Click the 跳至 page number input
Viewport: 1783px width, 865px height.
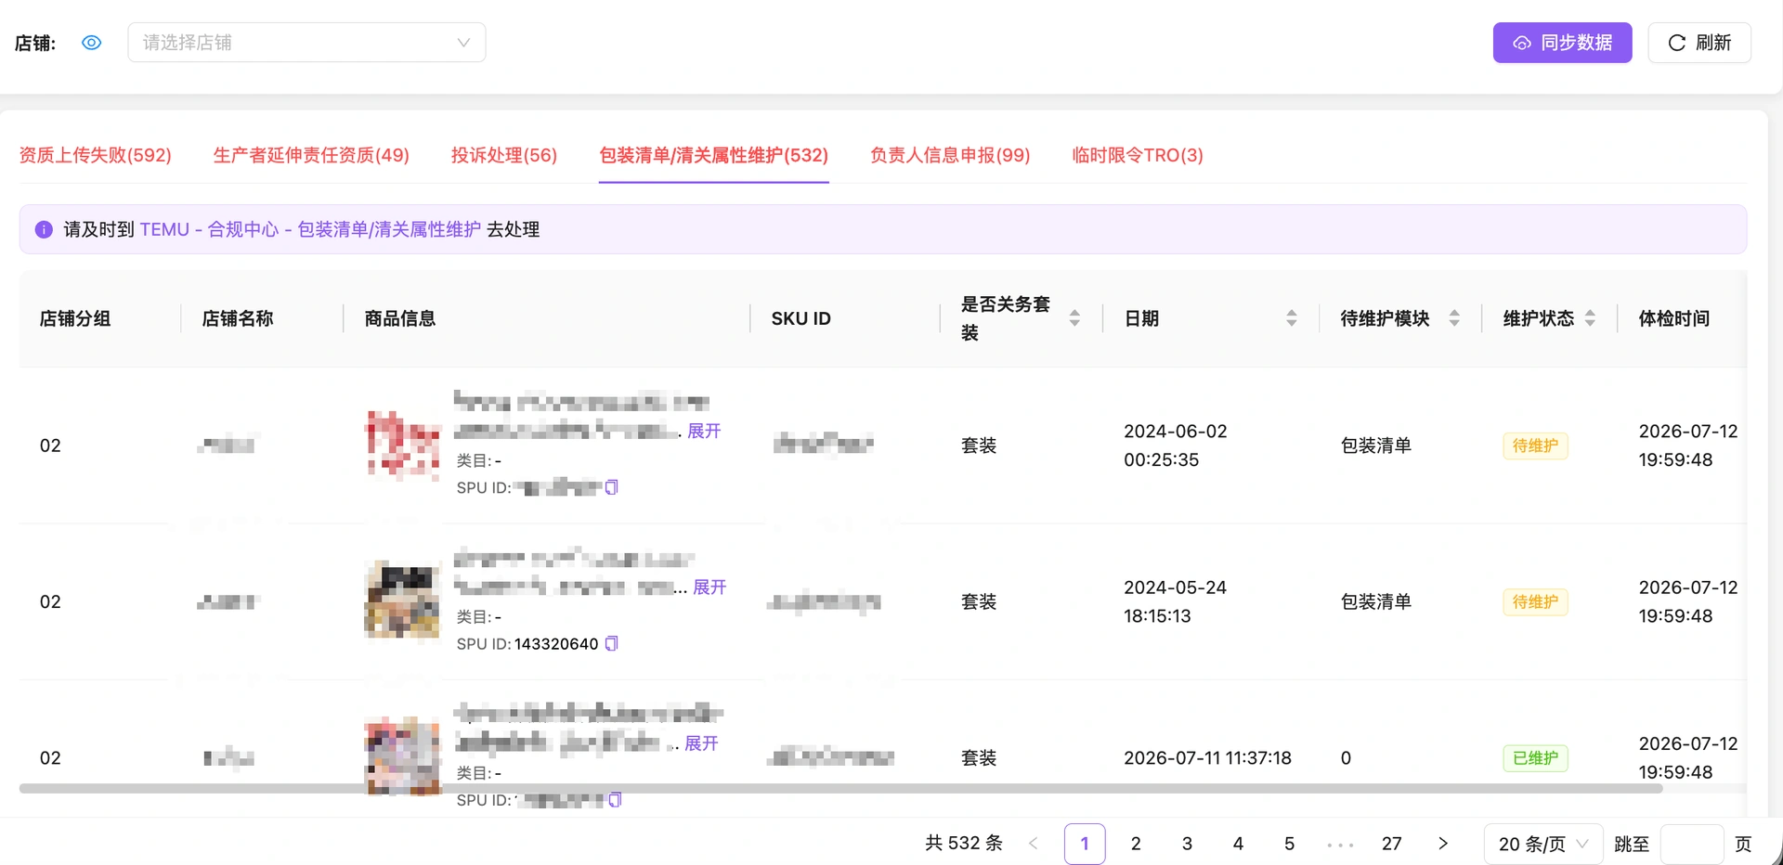(1692, 844)
